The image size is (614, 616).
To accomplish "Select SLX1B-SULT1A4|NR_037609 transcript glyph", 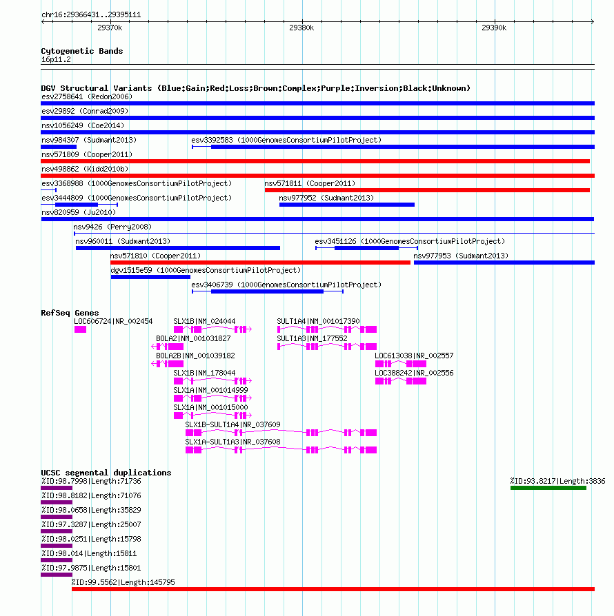I will coord(281,433).
